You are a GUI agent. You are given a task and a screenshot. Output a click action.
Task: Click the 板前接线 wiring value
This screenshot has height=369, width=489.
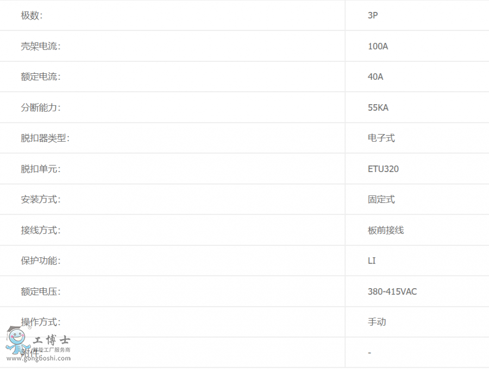pyautogui.click(x=386, y=230)
